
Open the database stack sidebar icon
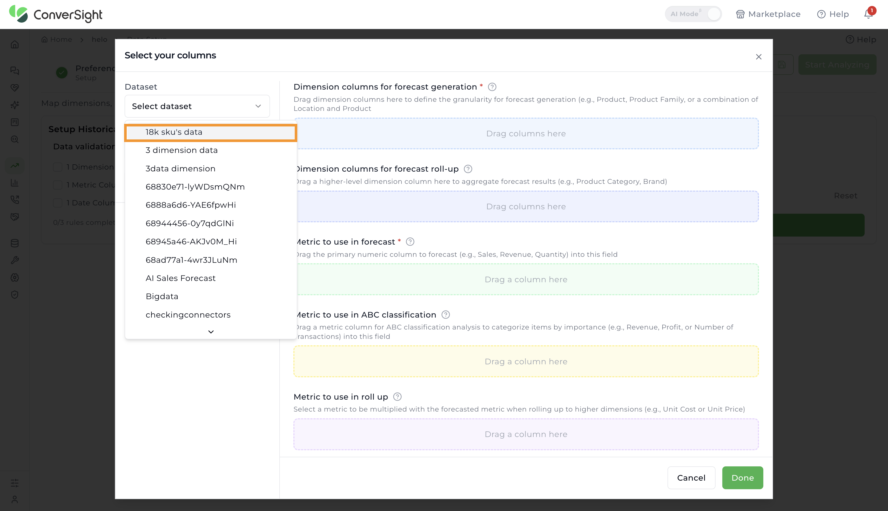(14, 243)
